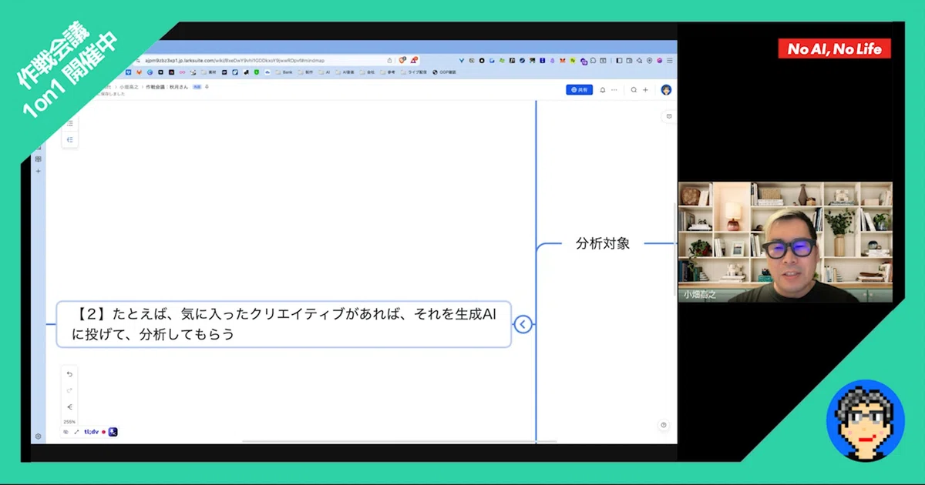Open the ライブ配信 bookmarks folder
Image resolution: width=925 pixels, height=485 pixels.
click(415, 72)
